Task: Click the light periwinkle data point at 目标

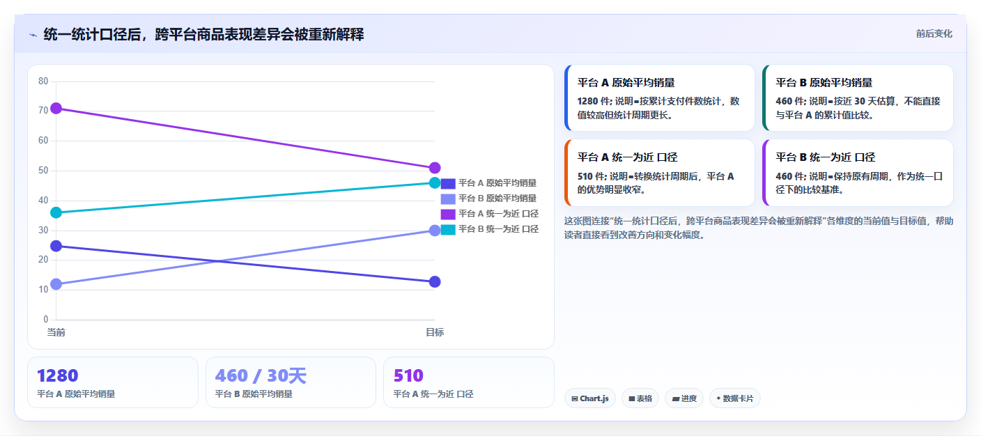Action: [x=435, y=231]
